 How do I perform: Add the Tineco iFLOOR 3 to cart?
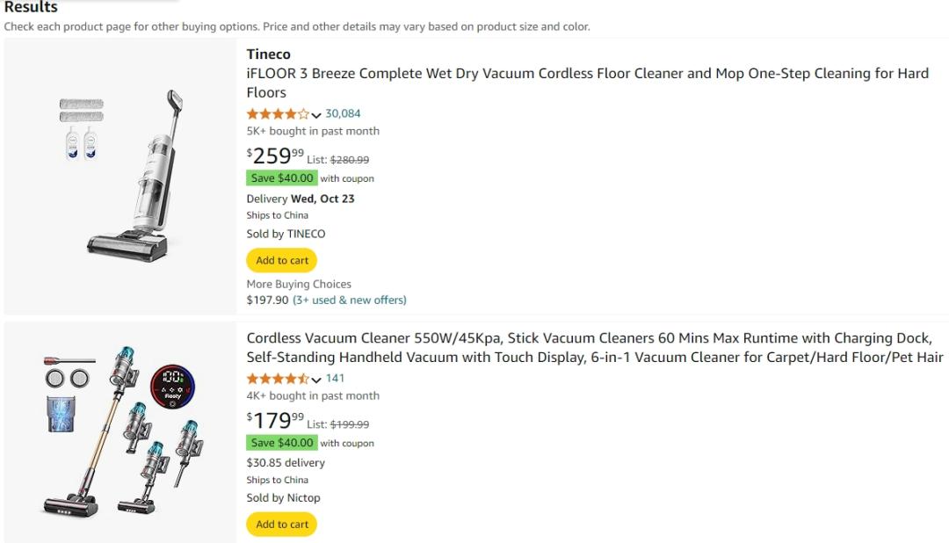(x=282, y=260)
